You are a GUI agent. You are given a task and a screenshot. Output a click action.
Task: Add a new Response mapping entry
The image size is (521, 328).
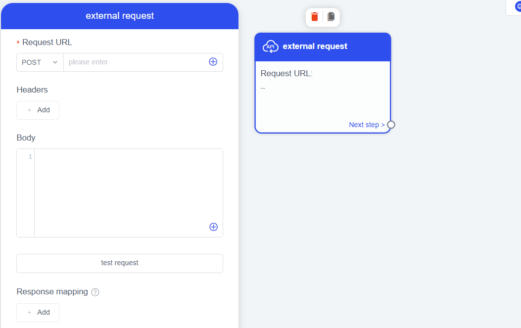point(38,313)
